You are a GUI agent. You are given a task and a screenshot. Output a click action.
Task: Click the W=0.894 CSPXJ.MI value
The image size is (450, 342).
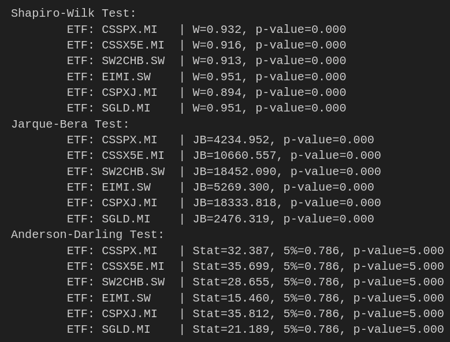click(217, 92)
